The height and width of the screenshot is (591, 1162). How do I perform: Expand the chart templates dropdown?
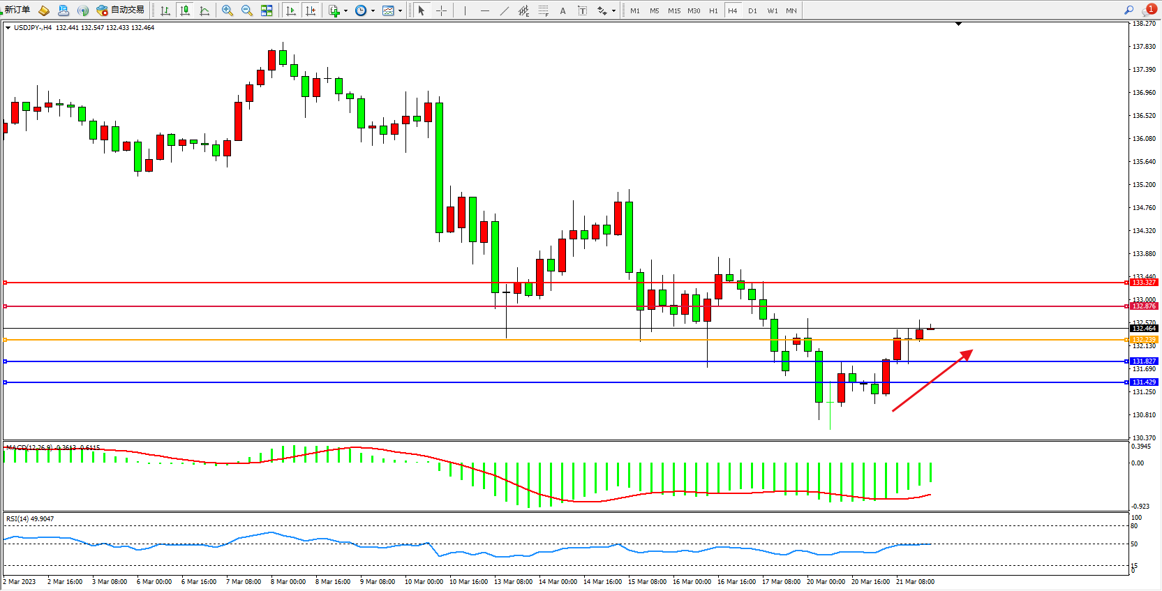click(x=400, y=10)
